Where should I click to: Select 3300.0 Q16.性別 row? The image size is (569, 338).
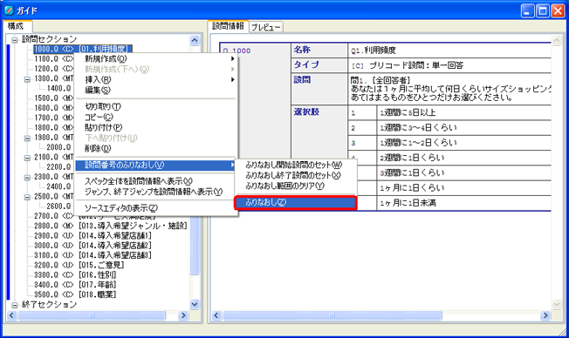point(75,274)
